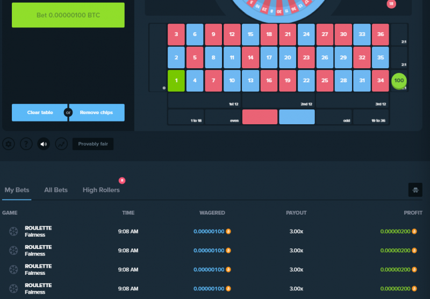Place chip on number 16
This screenshot has width=430, height=299.
pos(269,81)
